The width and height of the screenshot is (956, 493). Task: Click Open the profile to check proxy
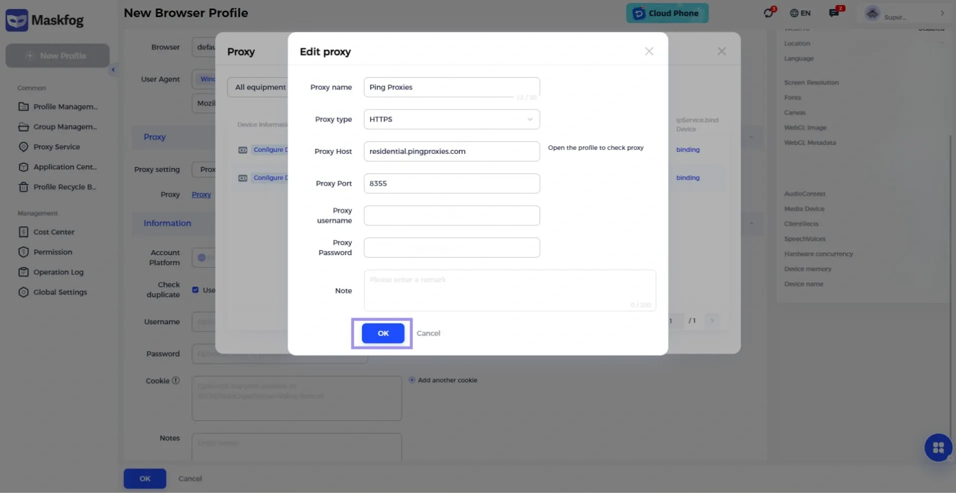pyautogui.click(x=595, y=147)
